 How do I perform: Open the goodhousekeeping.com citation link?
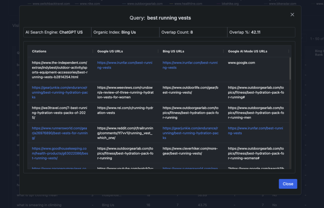tap(60, 153)
